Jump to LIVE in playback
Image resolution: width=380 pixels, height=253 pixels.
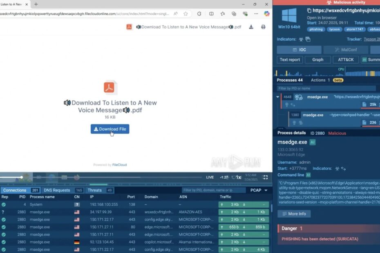point(210,177)
